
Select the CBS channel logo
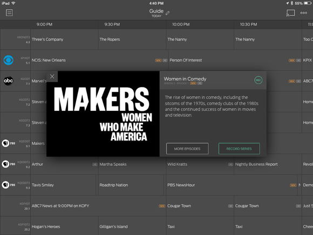[9, 60]
